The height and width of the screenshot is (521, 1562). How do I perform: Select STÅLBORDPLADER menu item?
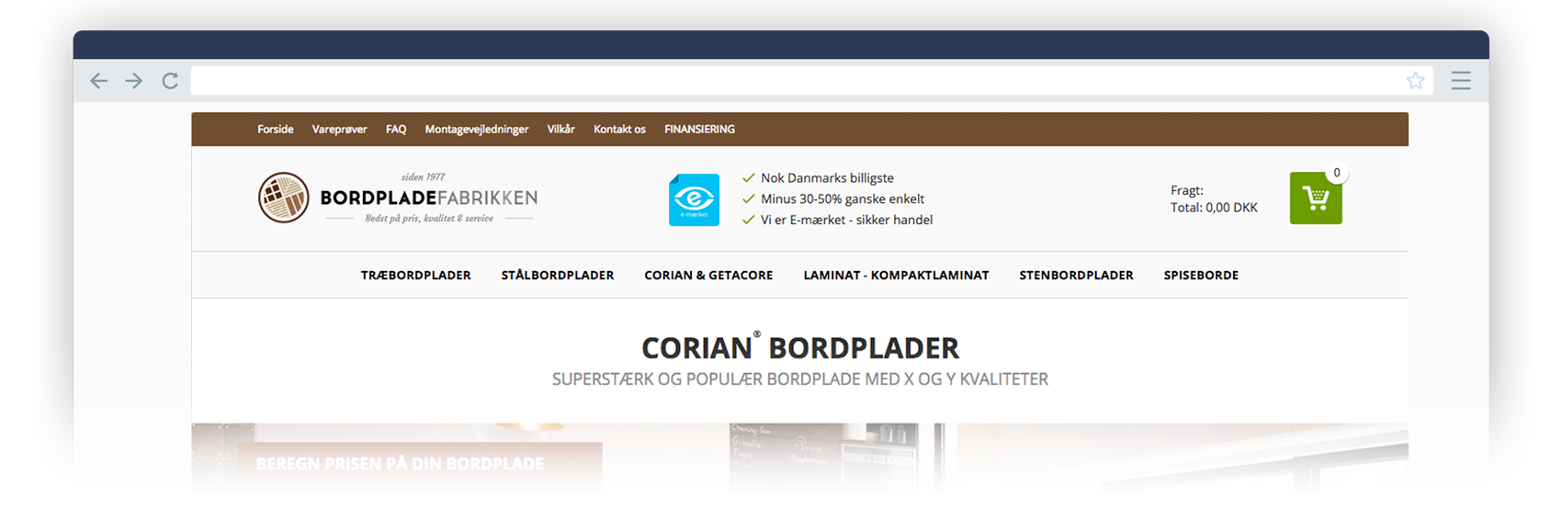[558, 275]
